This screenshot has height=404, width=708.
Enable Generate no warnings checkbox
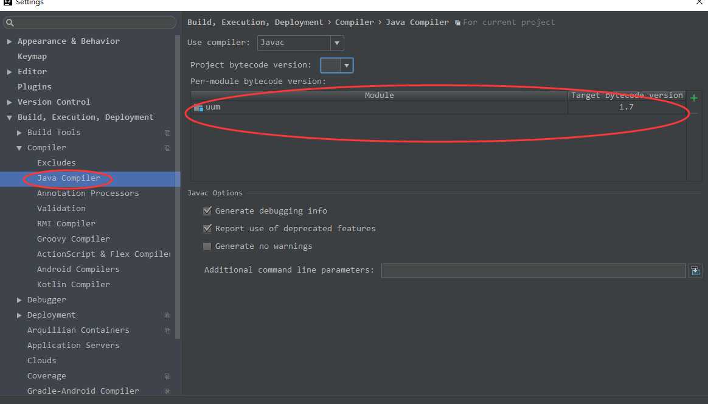pos(207,246)
